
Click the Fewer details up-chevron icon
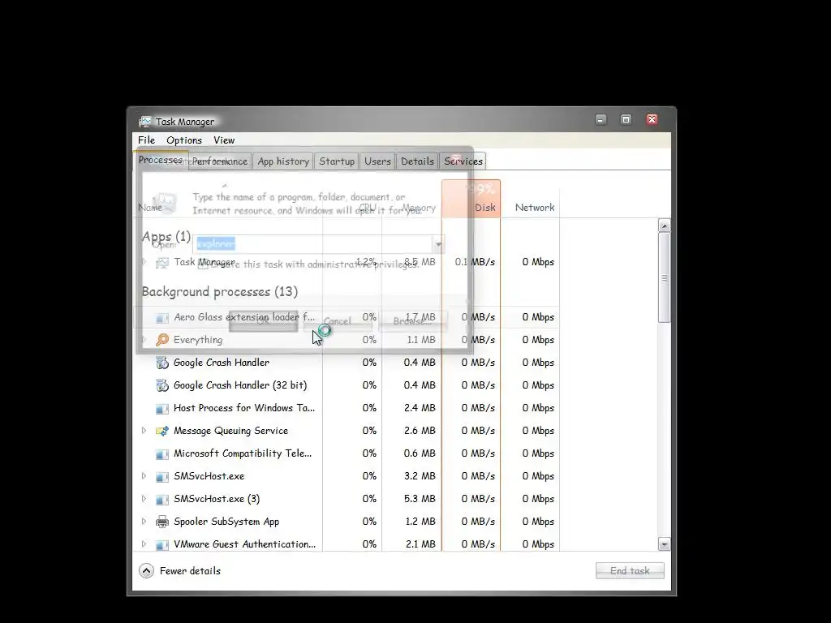pyautogui.click(x=146, y=570)
